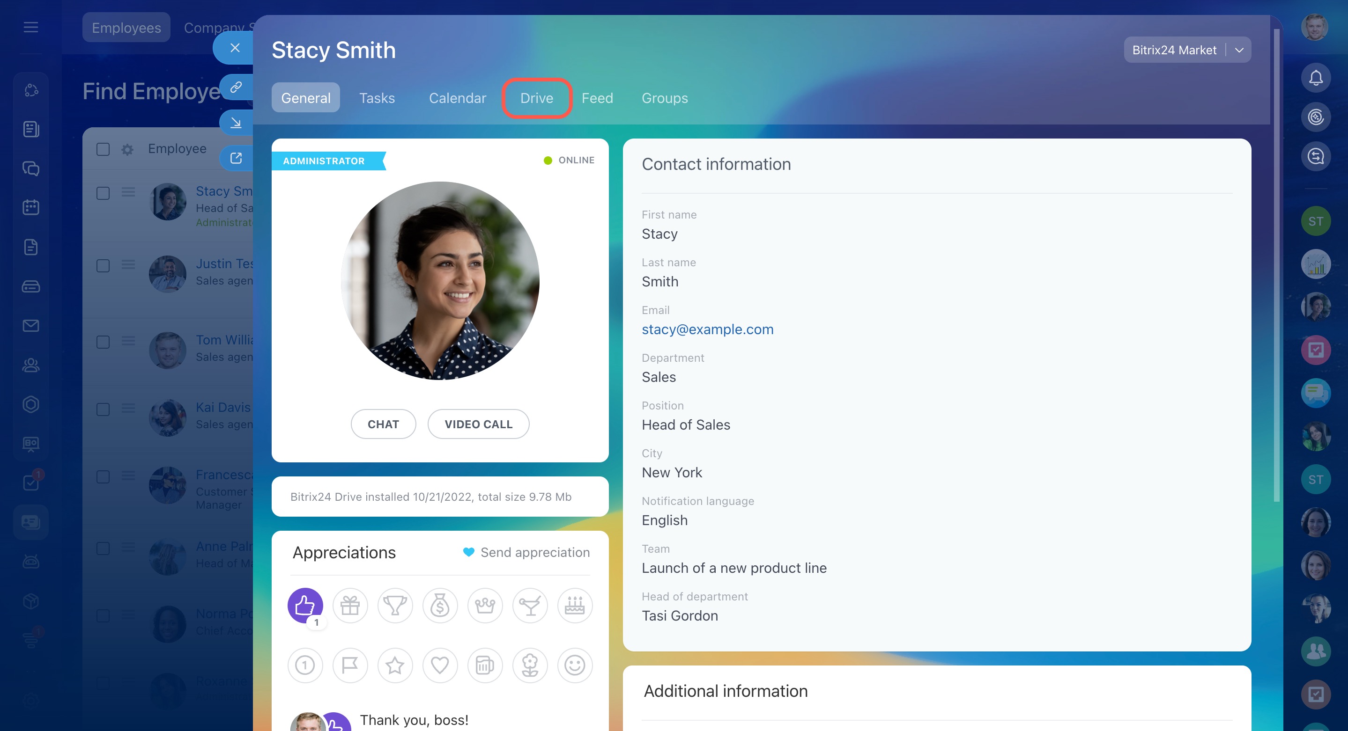Viewport: 1348px width, 731px height.
Task: Click the trophy appreciation icon
Action: pos(395,606)
